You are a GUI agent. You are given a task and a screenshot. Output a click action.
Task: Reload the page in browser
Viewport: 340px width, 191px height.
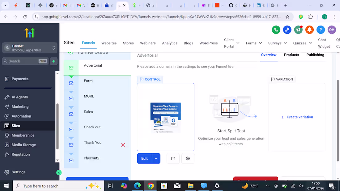(x=25, y=17)
